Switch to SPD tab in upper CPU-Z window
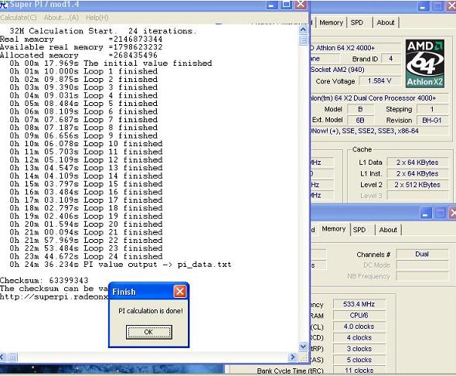The width and height of the screenshot is (456, 376). click(356, 22)
